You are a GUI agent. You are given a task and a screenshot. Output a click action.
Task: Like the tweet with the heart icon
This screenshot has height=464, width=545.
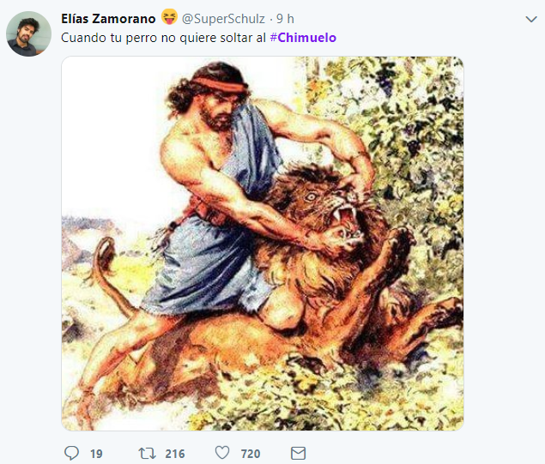pos(221,453)
